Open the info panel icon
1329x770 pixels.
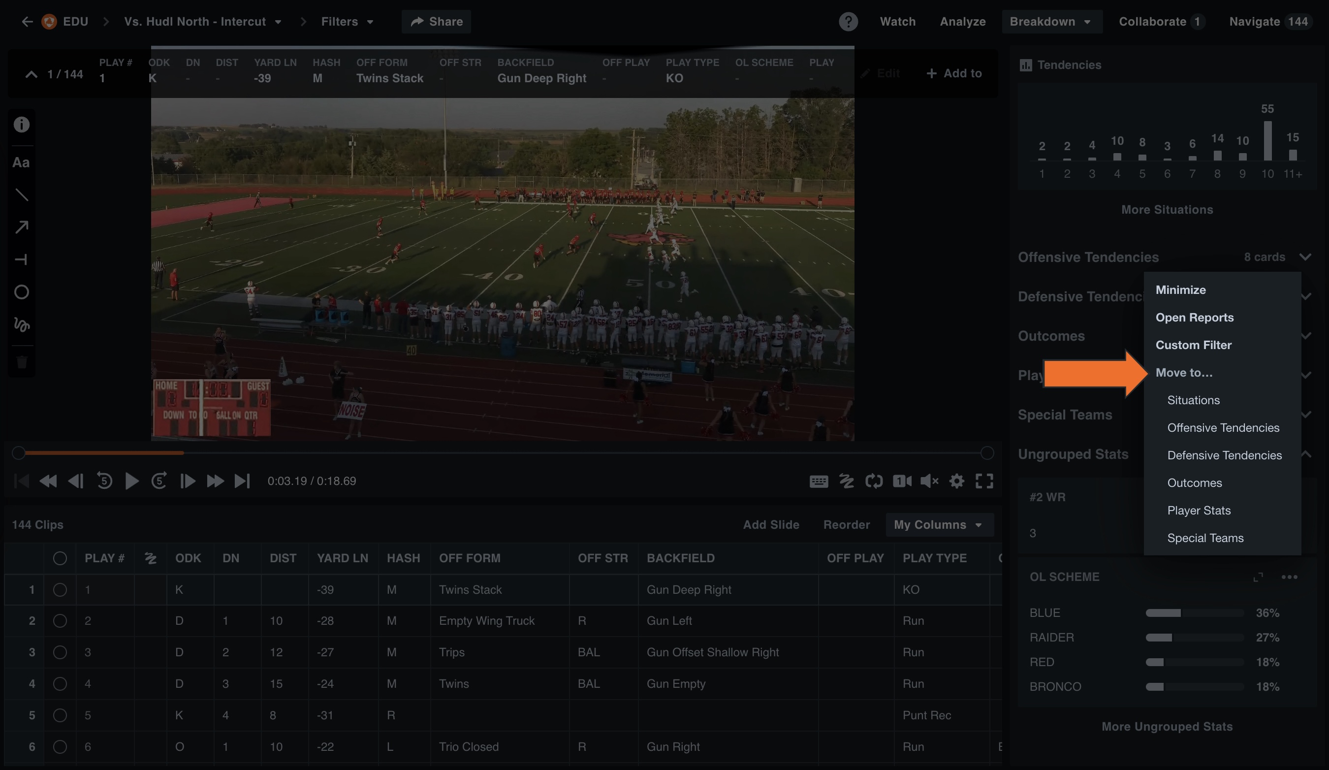[22, 125]
